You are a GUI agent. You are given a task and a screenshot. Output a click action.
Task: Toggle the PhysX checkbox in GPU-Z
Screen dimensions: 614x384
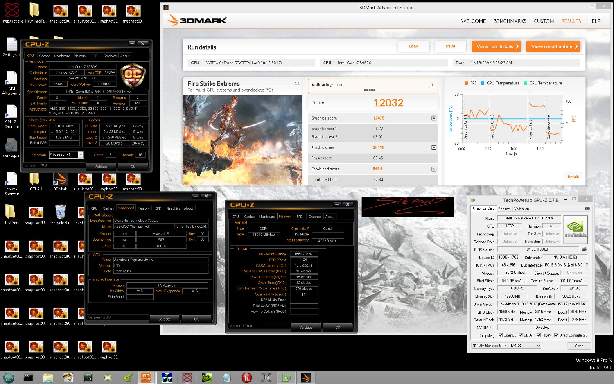coord(539,335)
